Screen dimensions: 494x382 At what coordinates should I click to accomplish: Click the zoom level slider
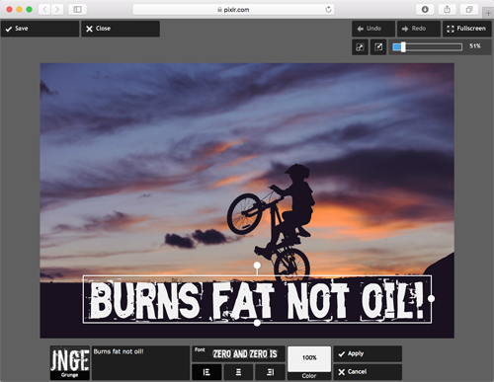(x=428, y=47)
